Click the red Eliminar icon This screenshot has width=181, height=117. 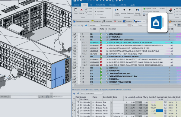pyautogui.click(x=81, y=10)
